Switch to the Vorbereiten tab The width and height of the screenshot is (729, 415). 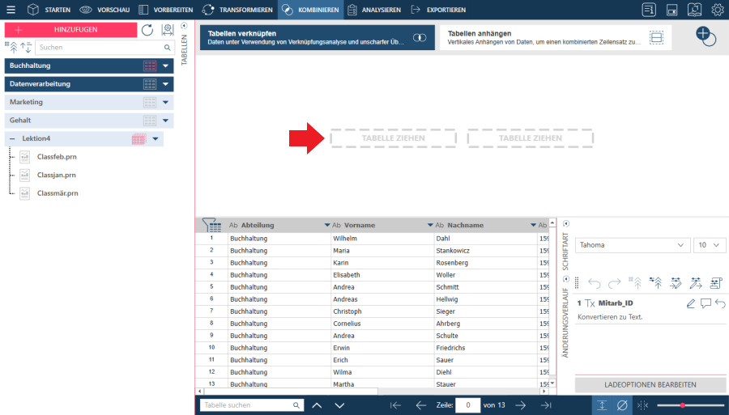166,10
